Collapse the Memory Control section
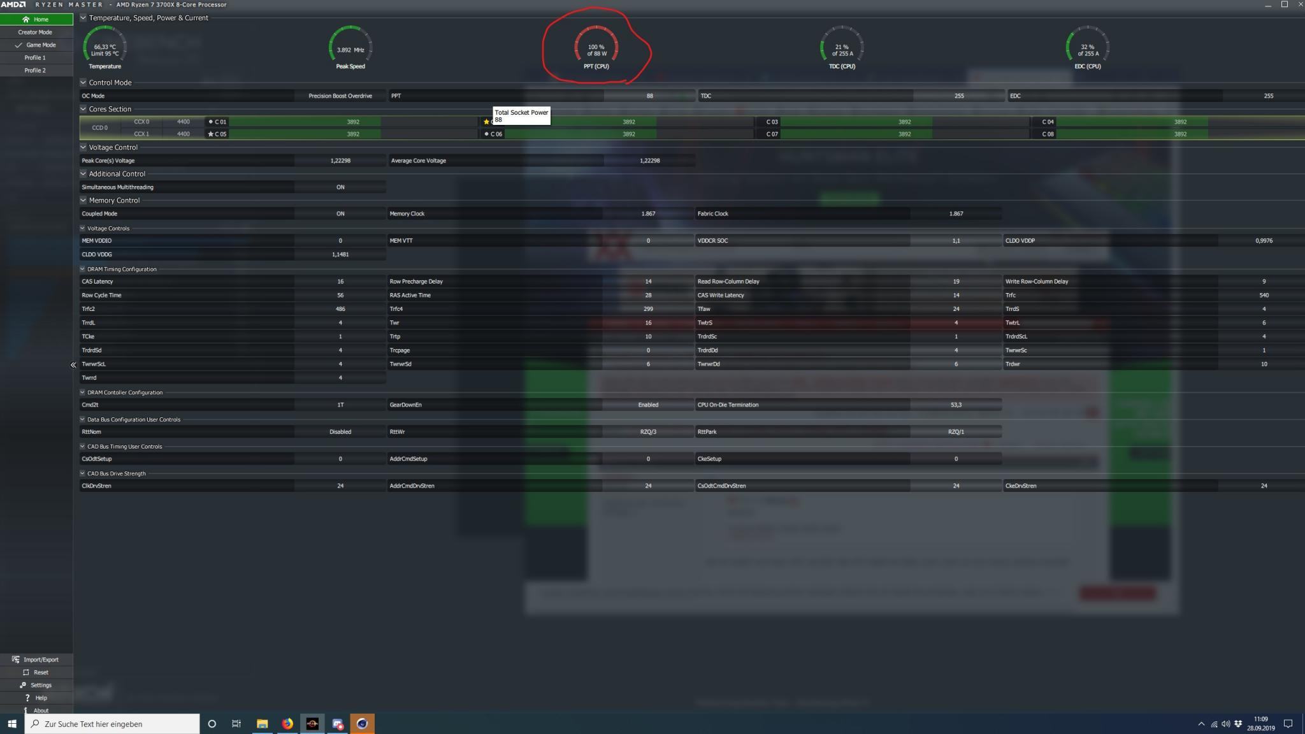1305x734 pixels. pyautogui.click(x=83, y=200)
